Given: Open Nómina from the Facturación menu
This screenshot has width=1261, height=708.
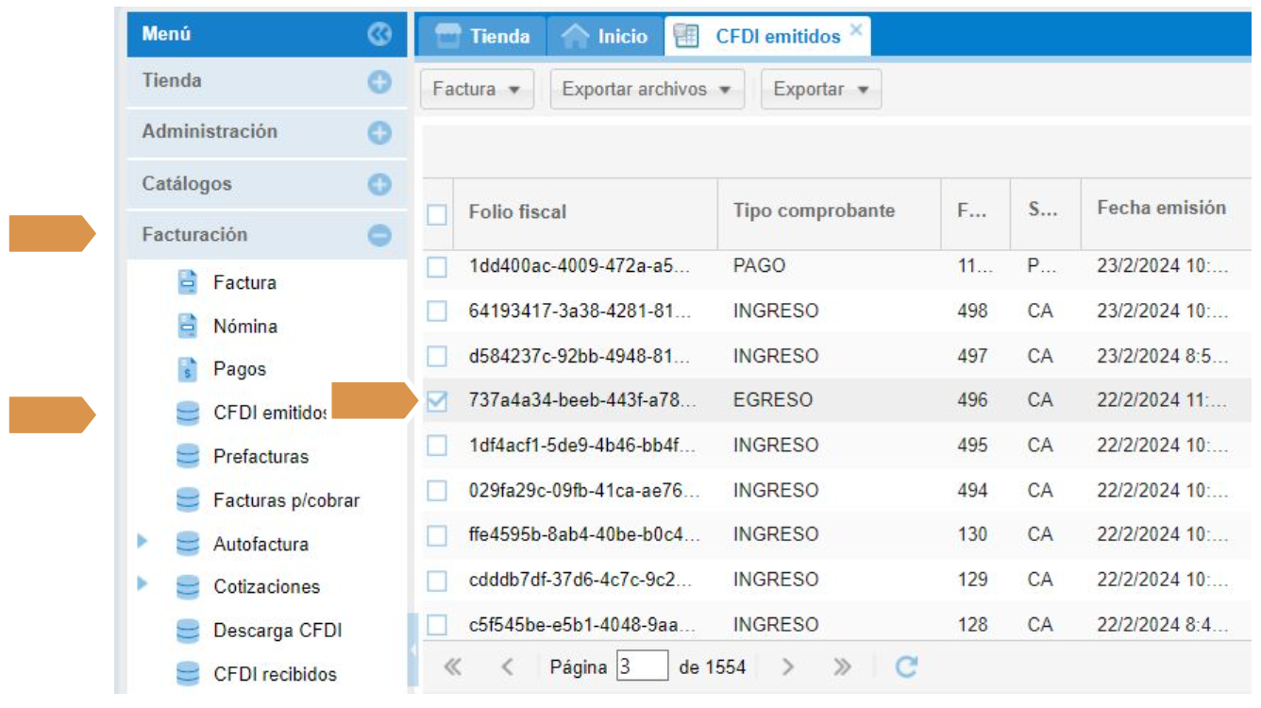Looking at the screenshot, I should tap(244, 327).
